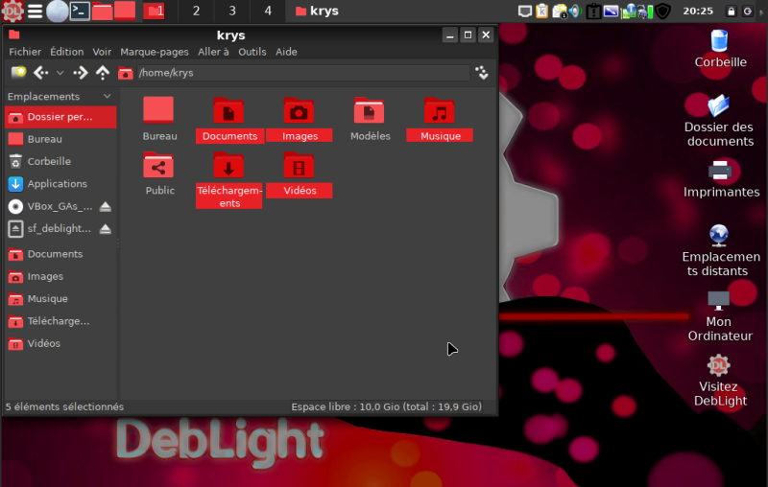Navigate forward with the right arrow

[x=81, y=73]
